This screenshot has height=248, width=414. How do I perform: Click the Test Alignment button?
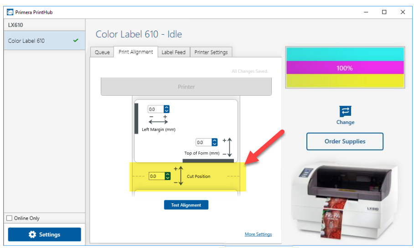coord(186,205)
